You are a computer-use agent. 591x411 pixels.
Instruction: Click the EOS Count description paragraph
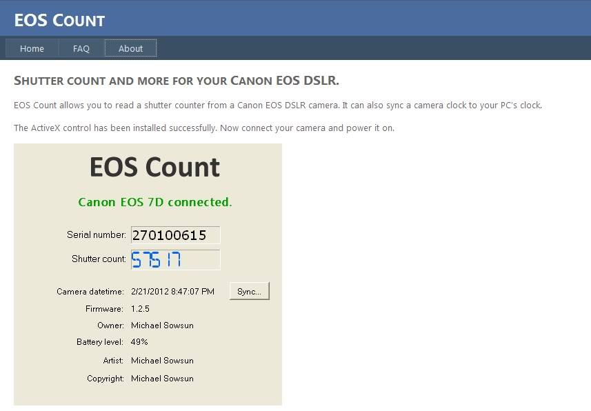pyautogui.click(x=278, y=106)
